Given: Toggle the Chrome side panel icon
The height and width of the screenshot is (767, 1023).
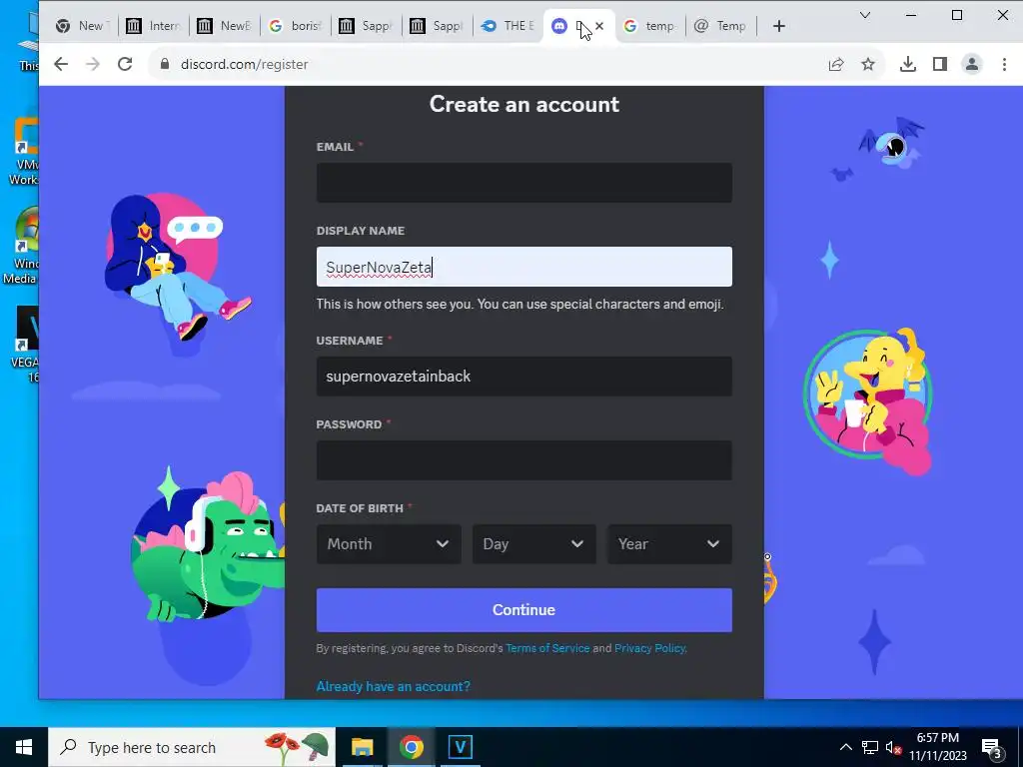Looking at the screenshot, I should pyautogui.click(x=939, y=64).
